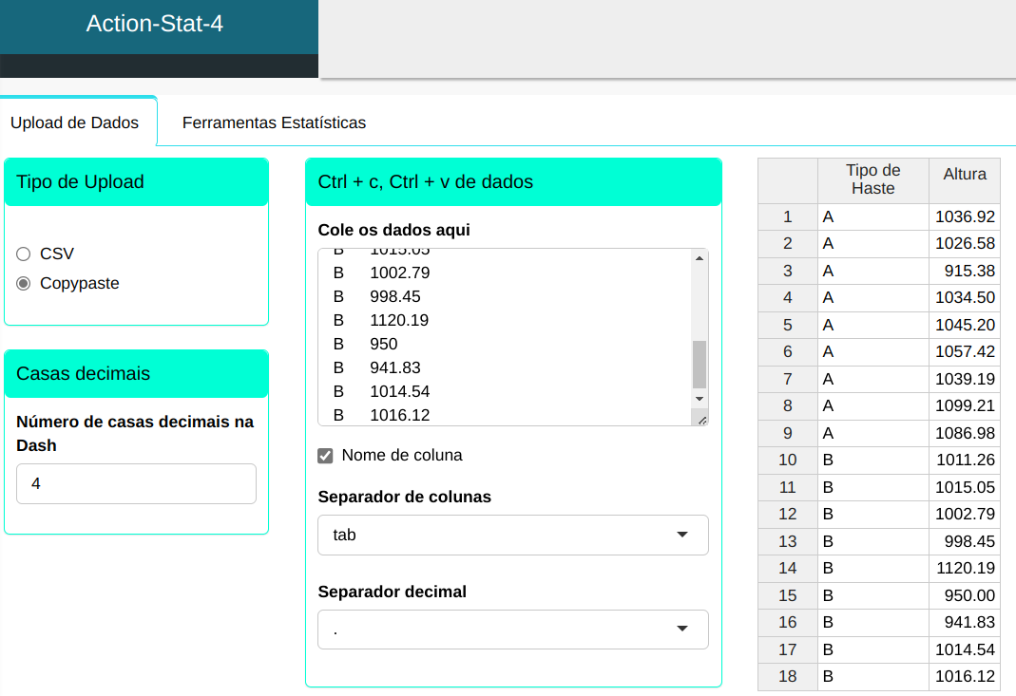Switch to Upload de Dados tab
Image resolution: width=1016 pixels, height=696 pixels.
coord(74,122)
